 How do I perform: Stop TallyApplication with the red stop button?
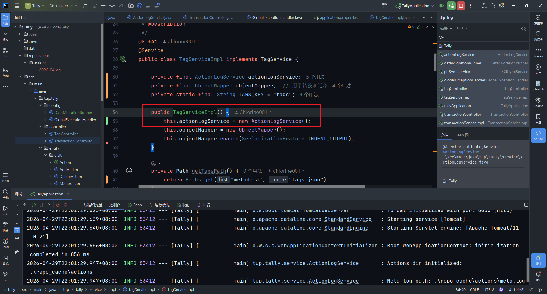[461, 6]
